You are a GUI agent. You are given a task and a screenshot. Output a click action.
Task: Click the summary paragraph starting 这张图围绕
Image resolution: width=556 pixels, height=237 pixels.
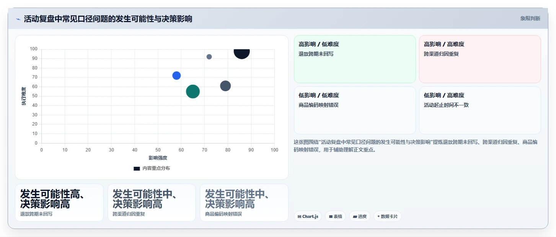pyautogui.click(x=416, y=146)
